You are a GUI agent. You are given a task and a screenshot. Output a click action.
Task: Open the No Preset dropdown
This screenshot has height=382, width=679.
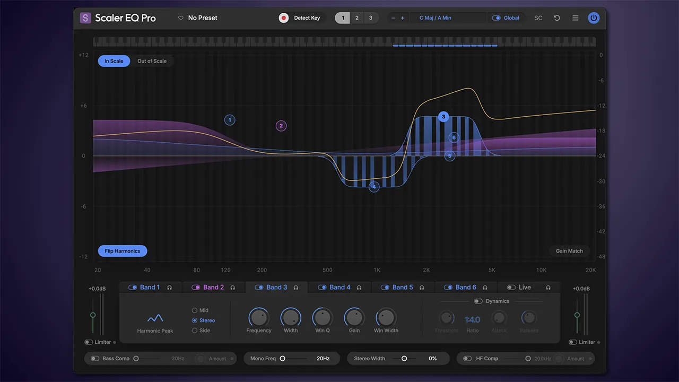coord(203,18)
